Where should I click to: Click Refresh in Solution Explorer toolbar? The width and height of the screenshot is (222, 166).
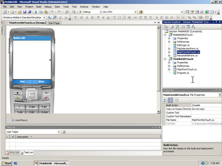click(177, 27)
